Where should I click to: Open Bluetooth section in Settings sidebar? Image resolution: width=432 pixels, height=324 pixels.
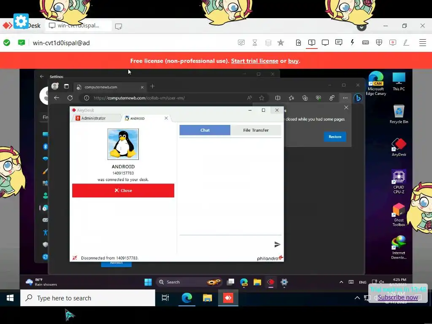click(46, 146)
